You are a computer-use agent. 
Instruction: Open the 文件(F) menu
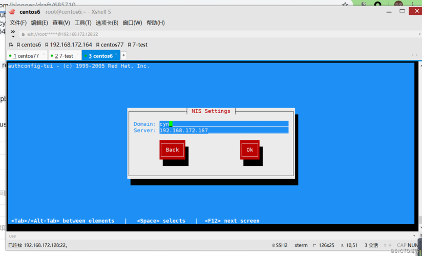coord(18,23)
